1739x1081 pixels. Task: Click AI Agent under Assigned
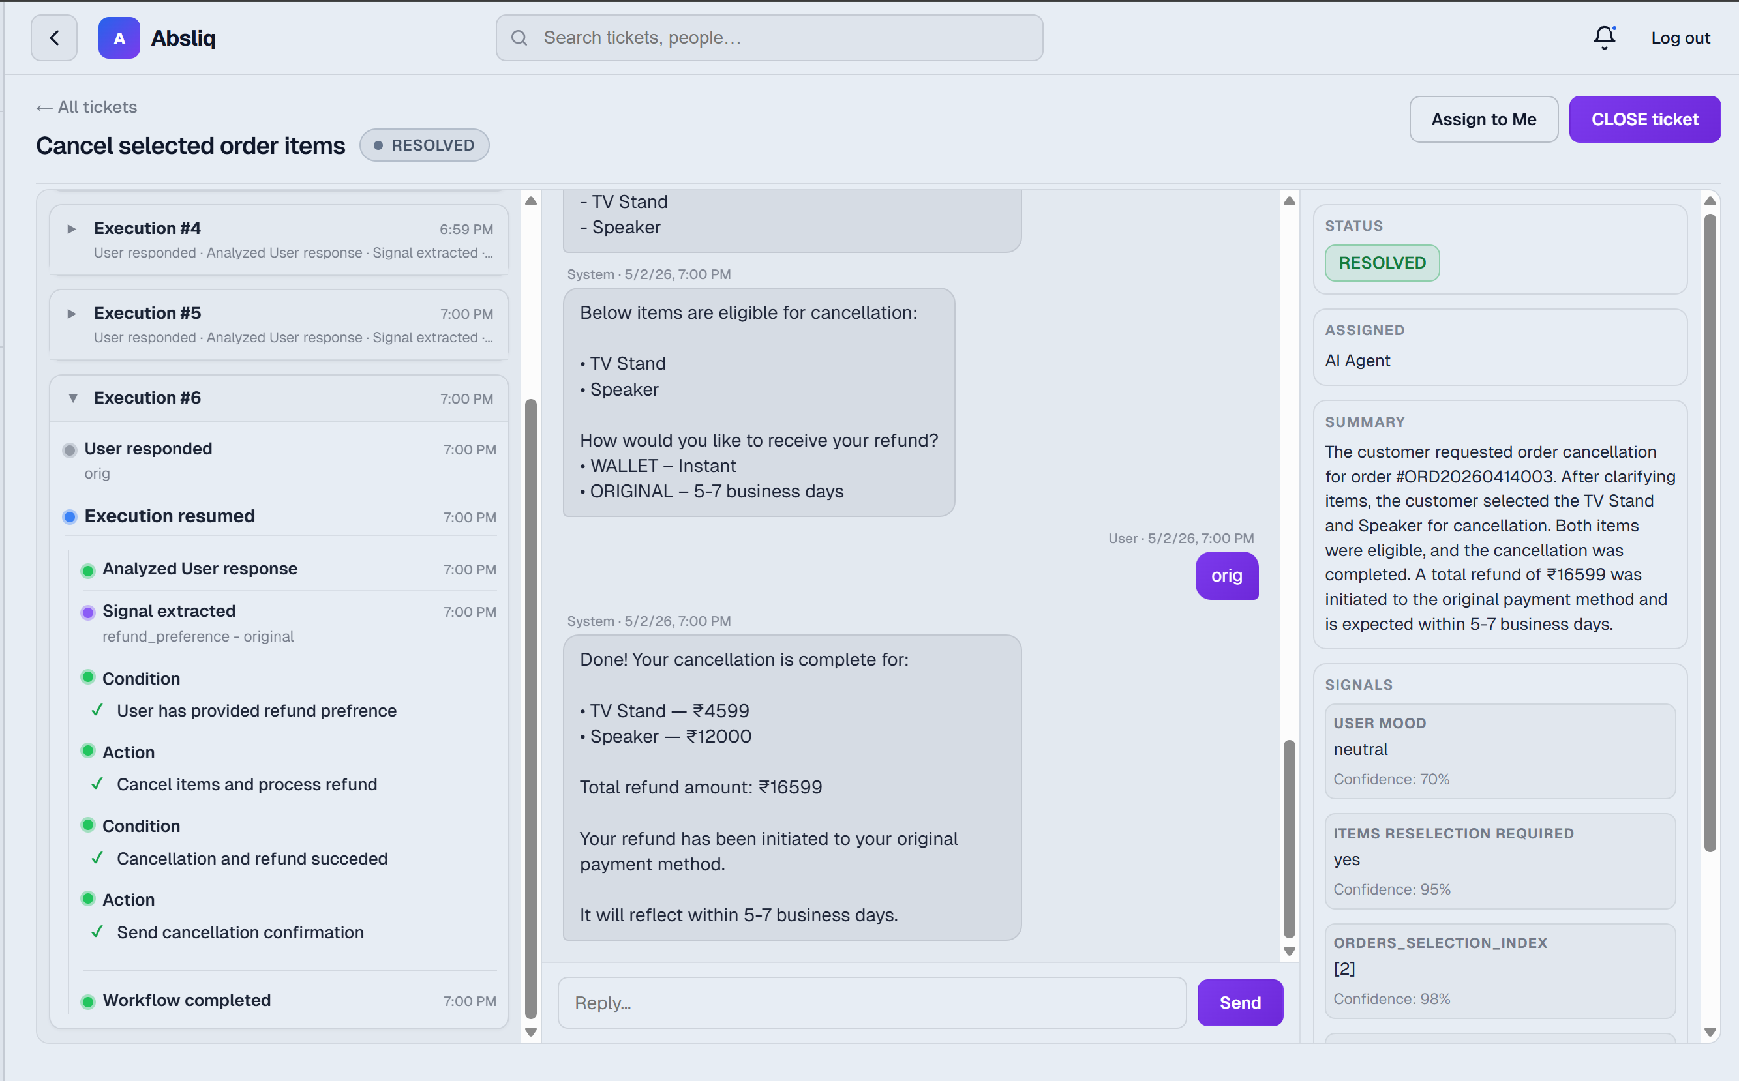pos(1357,361)
